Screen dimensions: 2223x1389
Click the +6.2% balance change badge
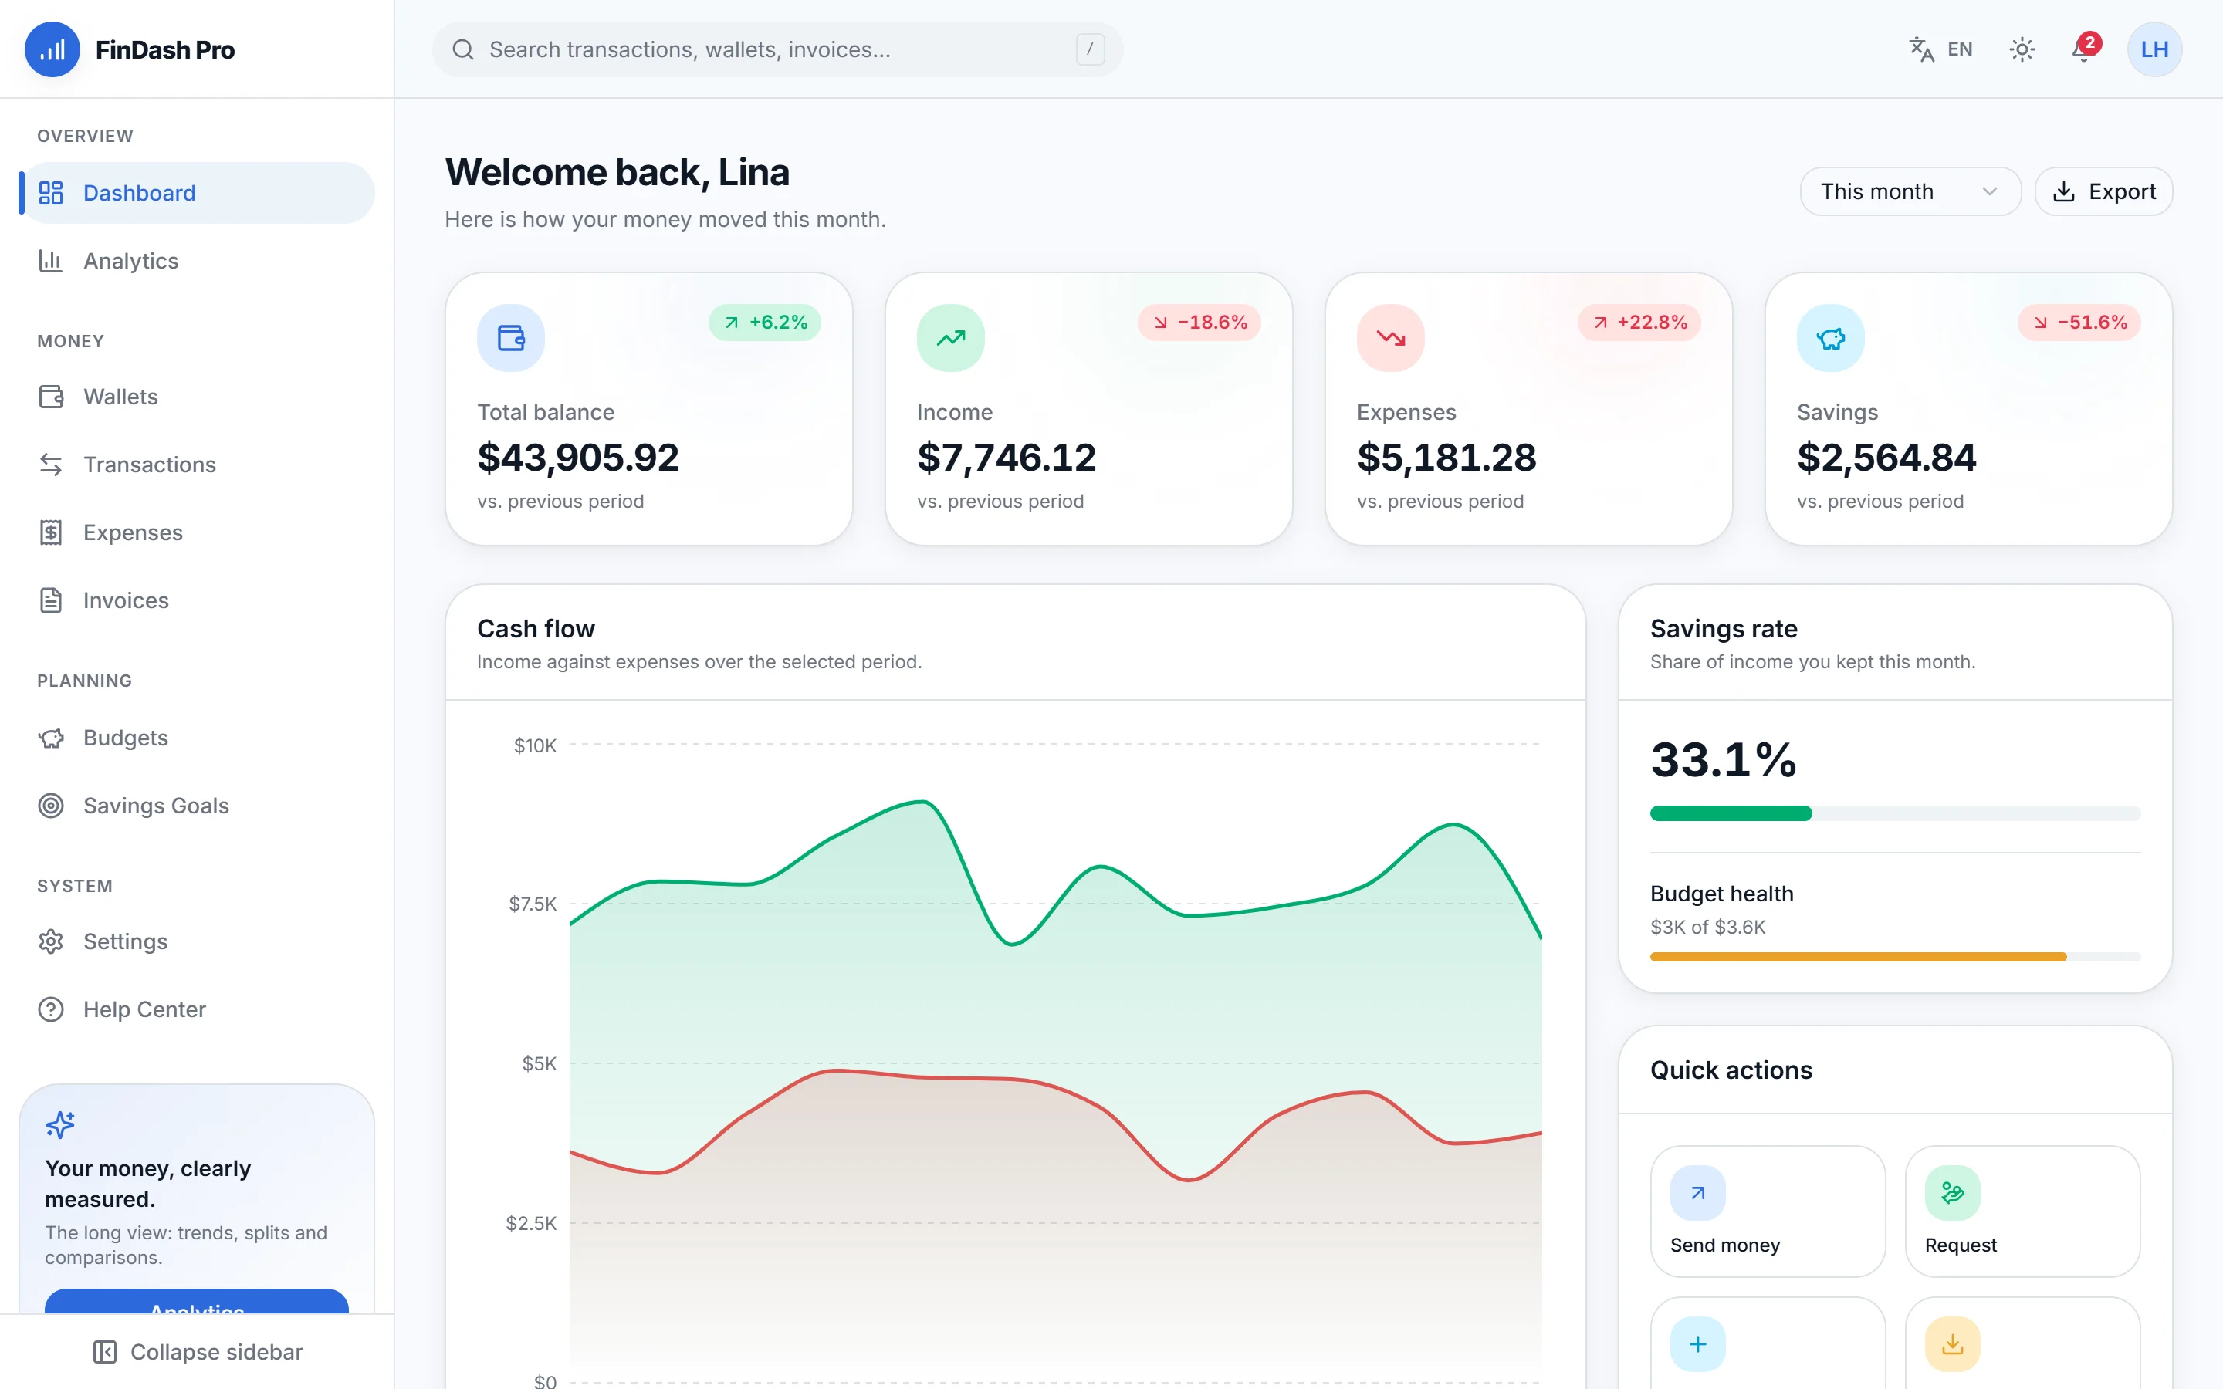[765, 323]
